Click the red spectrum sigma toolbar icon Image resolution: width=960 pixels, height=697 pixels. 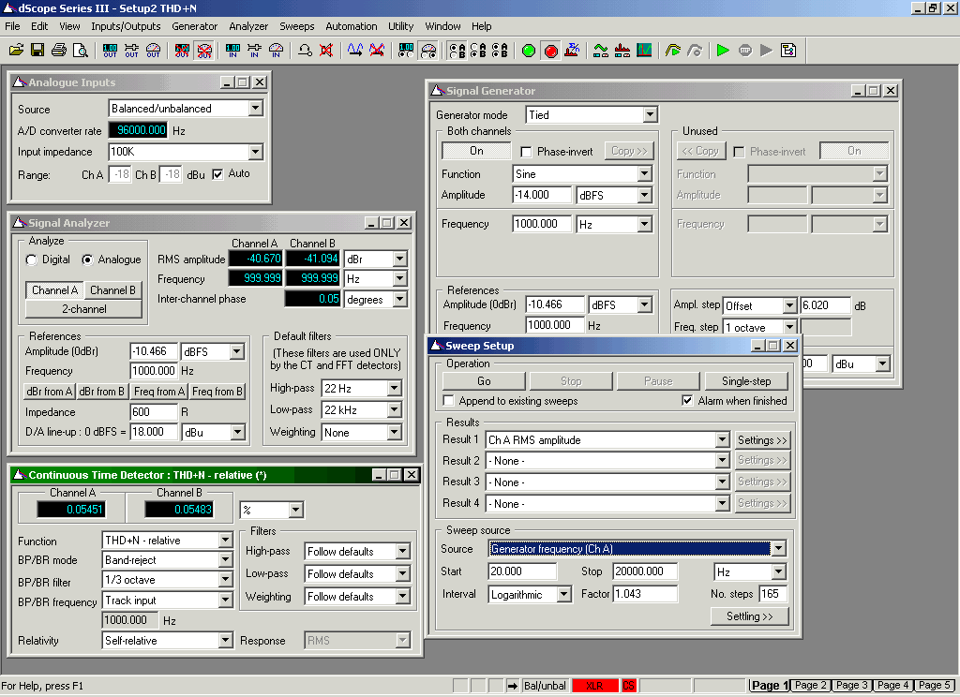pyautogui.click(x=572, y=51)
